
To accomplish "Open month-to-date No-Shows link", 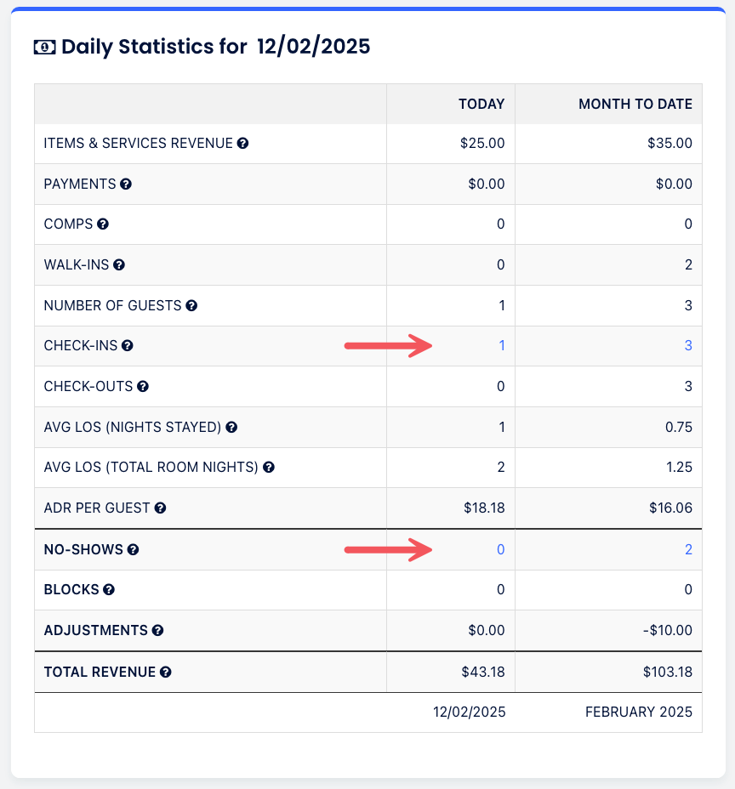I will 688,550.
